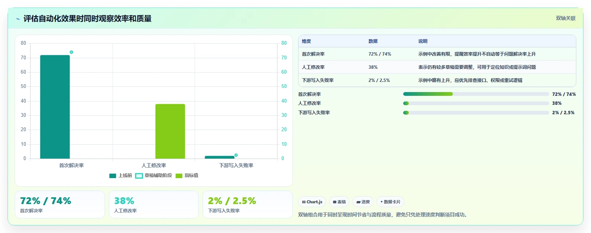The width and height of the screenshot is (591, 233).
Task: Click the 首次解决率 x-axis label
Action: coord(72,165)
